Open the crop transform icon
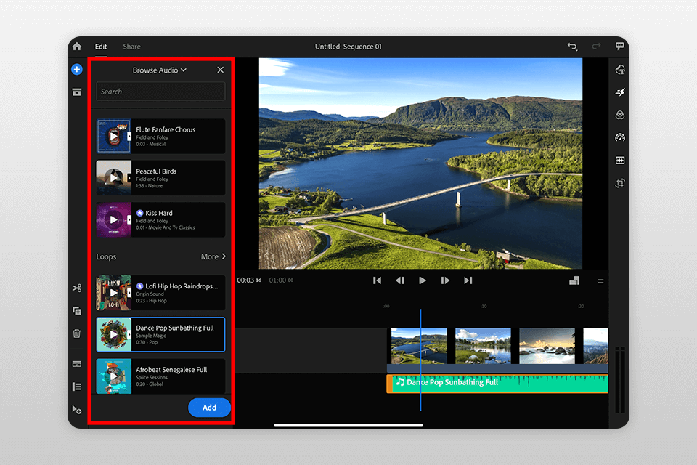The image size is (697, 465). coord(620,183)
